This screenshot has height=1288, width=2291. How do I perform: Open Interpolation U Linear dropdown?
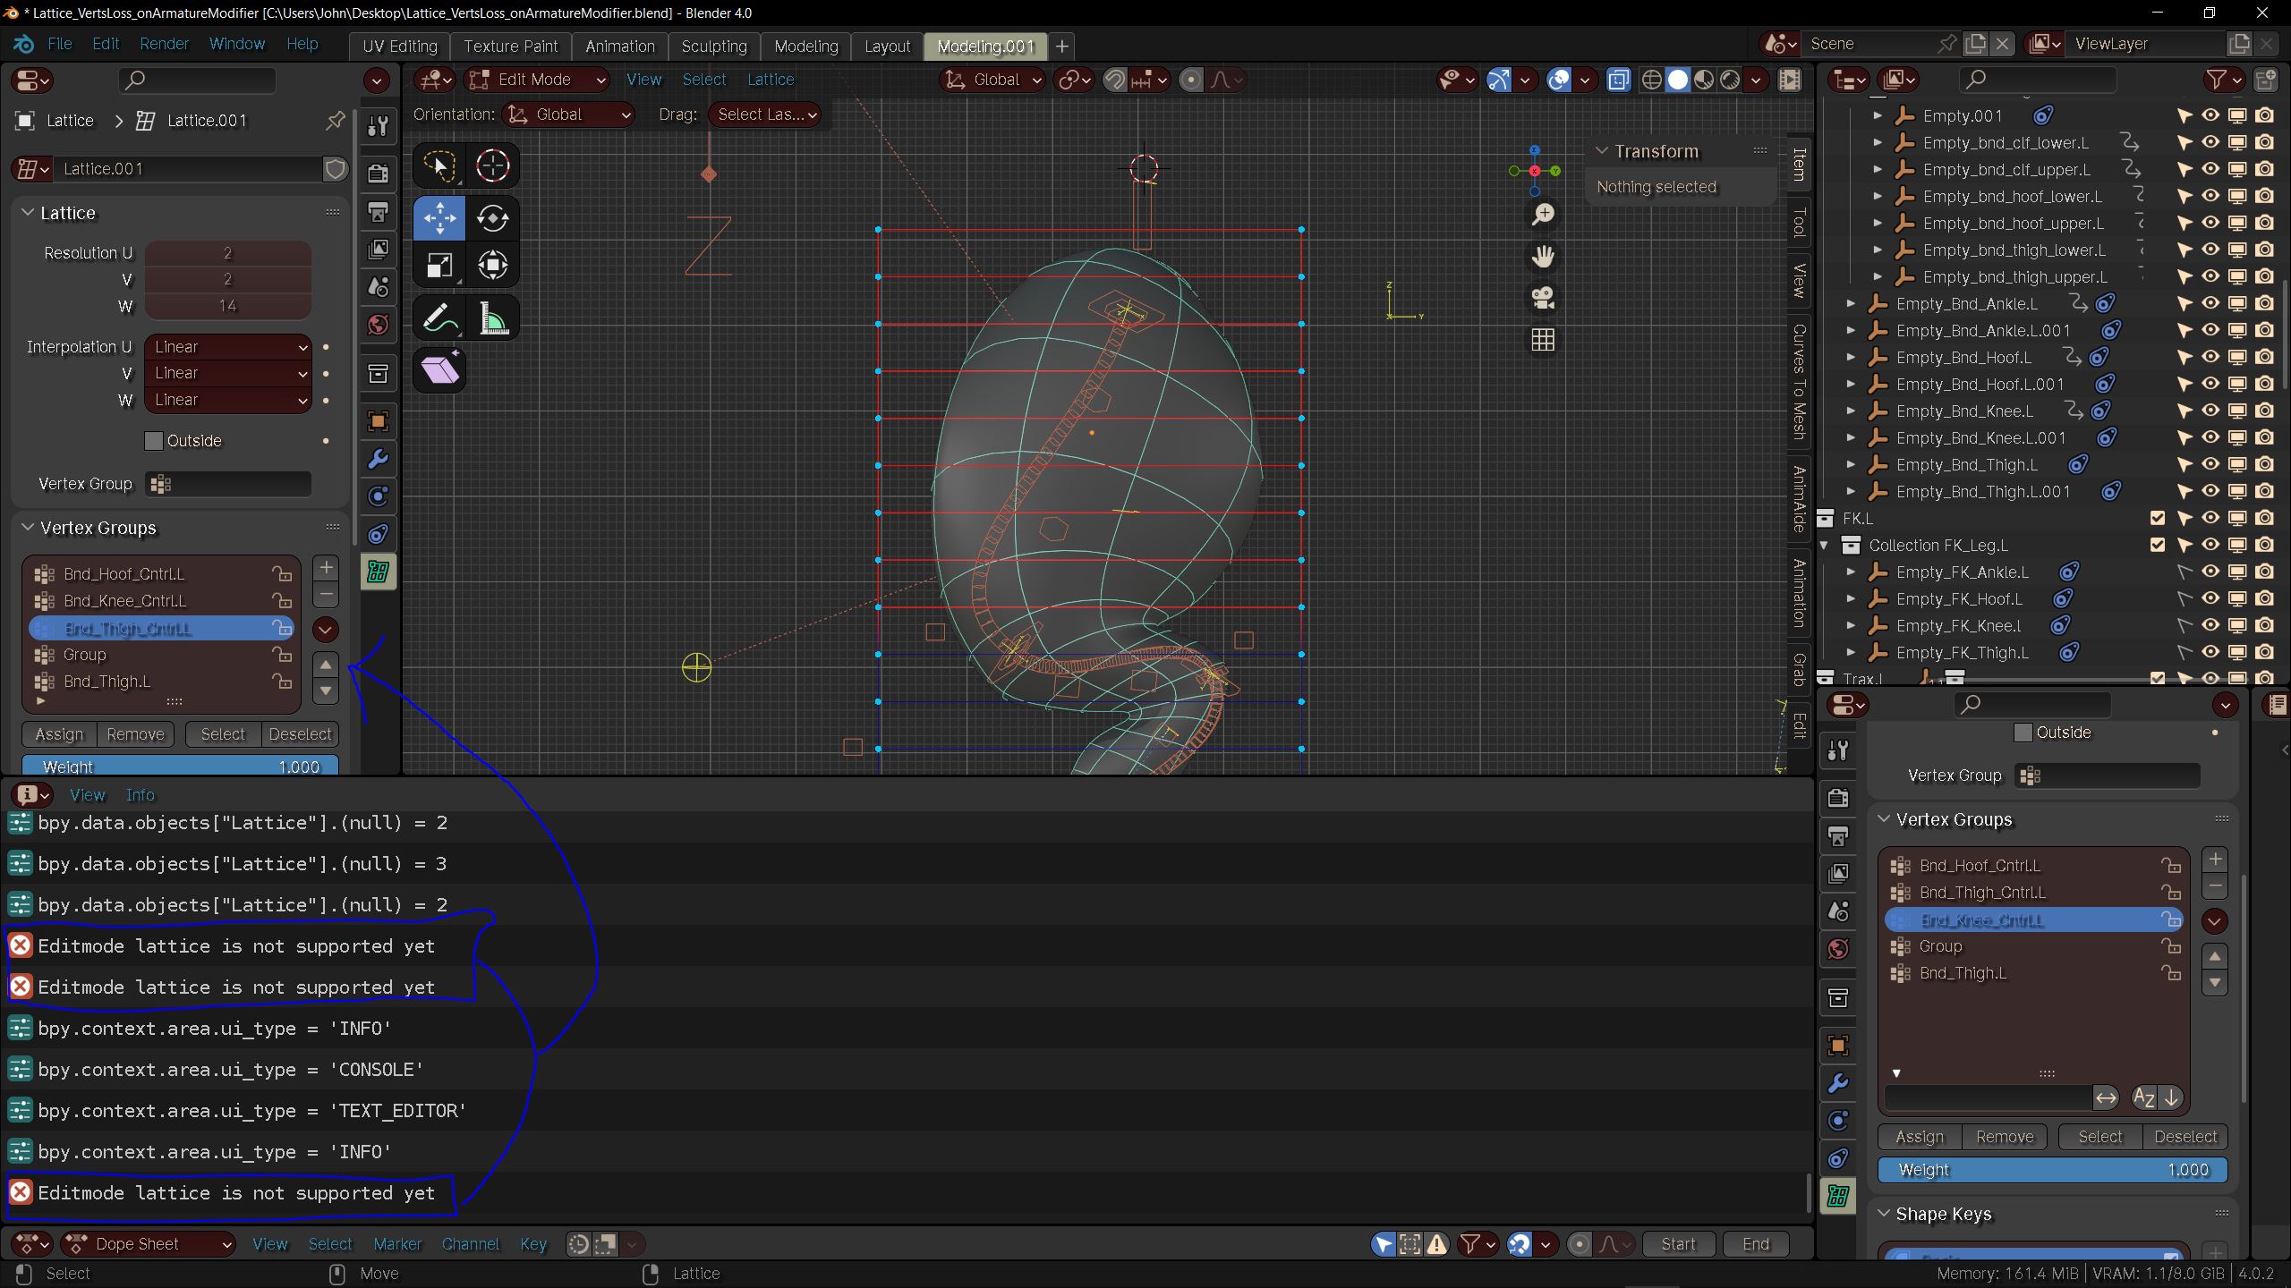coord(228,347)
